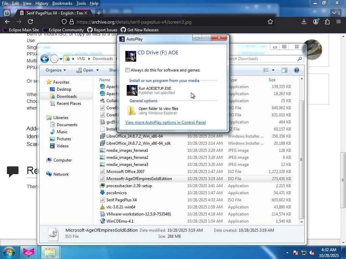
Task: Select vlc-3.0.21-win64 cone icon
Action: click(102, 207)
